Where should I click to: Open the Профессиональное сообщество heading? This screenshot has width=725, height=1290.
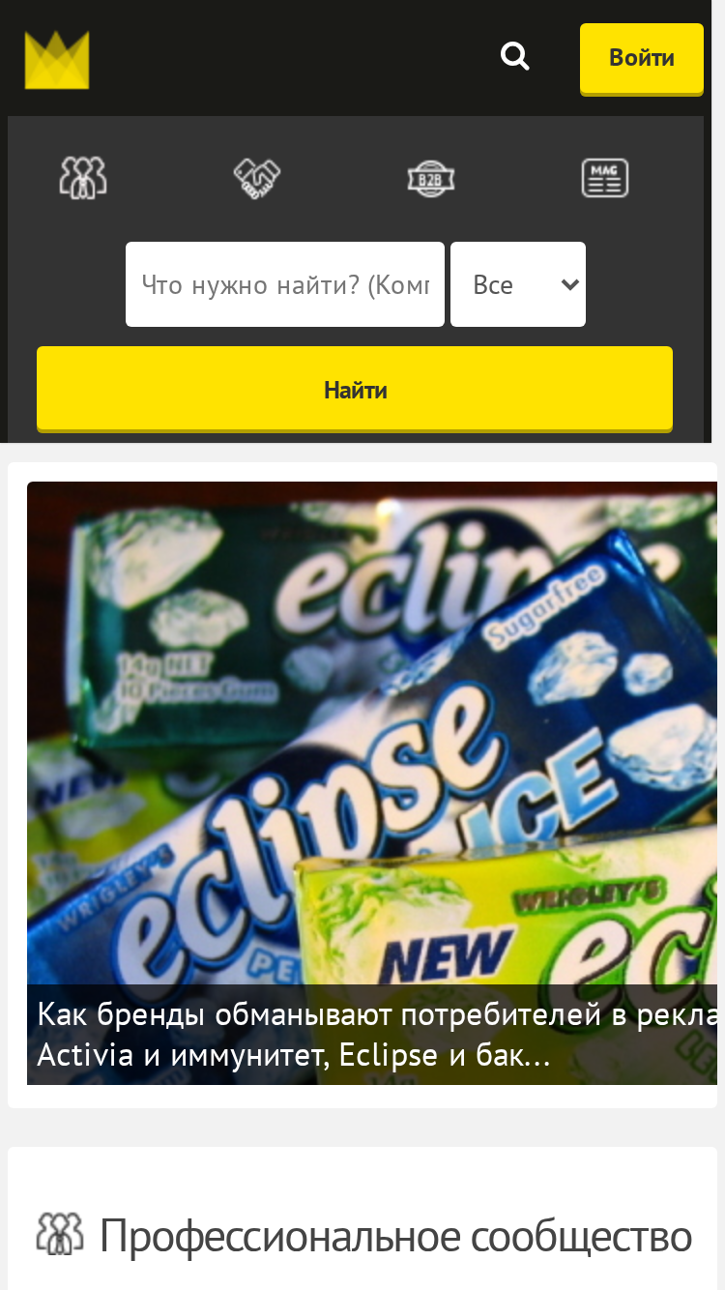coord(395,1236)
